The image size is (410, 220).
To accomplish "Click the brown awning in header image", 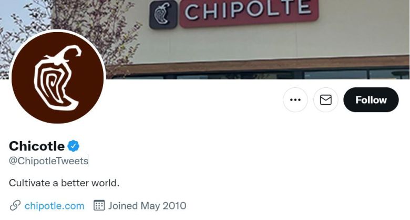I will (x=258, y=65).
